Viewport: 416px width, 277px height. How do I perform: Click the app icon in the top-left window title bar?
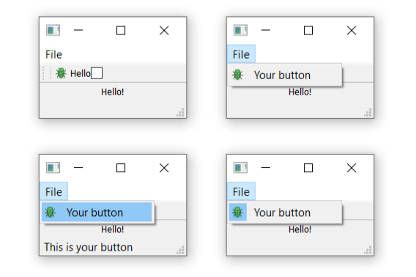coord(53,30)
